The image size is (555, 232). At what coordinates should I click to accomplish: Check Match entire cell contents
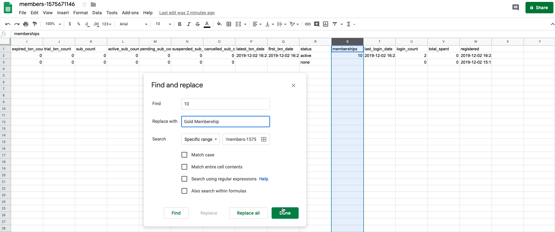coord(184,167)
